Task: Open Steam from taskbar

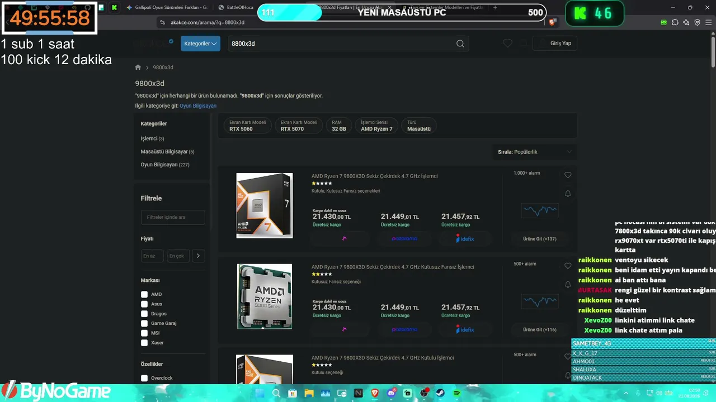Action: click(x=440, y=393)
